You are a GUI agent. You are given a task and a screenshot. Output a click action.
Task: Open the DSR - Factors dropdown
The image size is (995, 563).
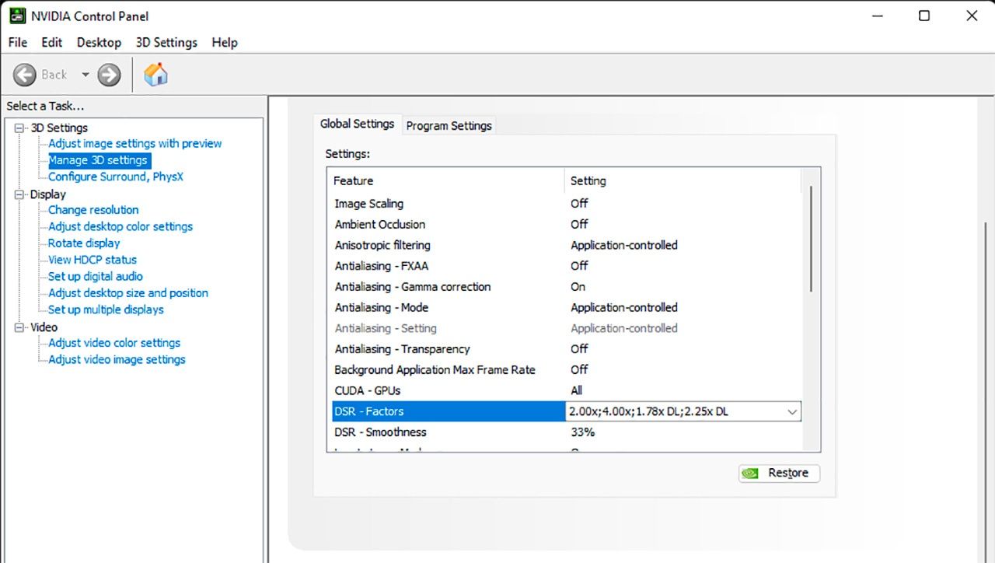tap(791, 411)
